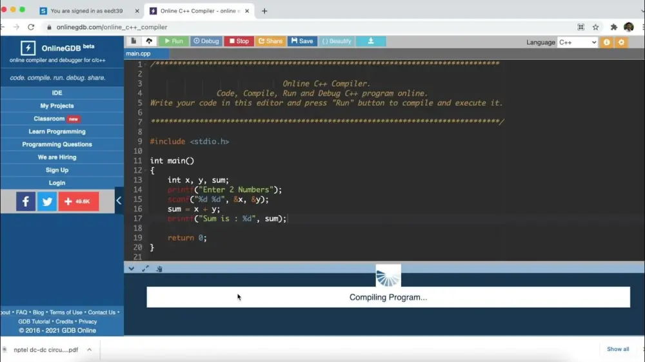Image resolution: width=645 pixels, height=362 pixels.
Task: Click code line 16 'sum = x + y;'
Action: click(193, 209)
